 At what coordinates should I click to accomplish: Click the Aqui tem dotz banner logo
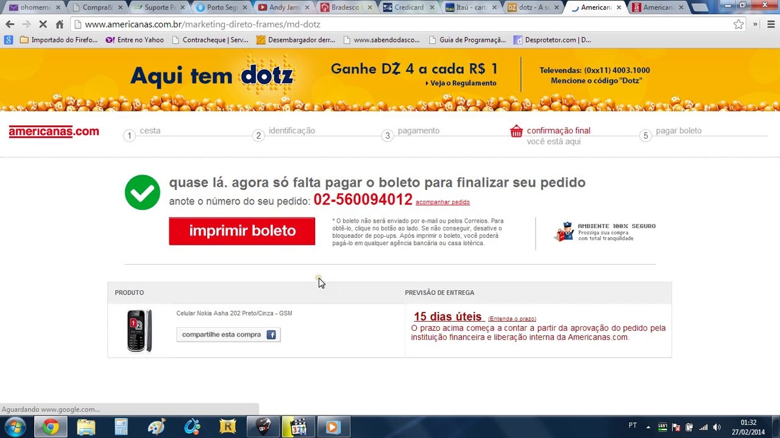pos(212,76)
